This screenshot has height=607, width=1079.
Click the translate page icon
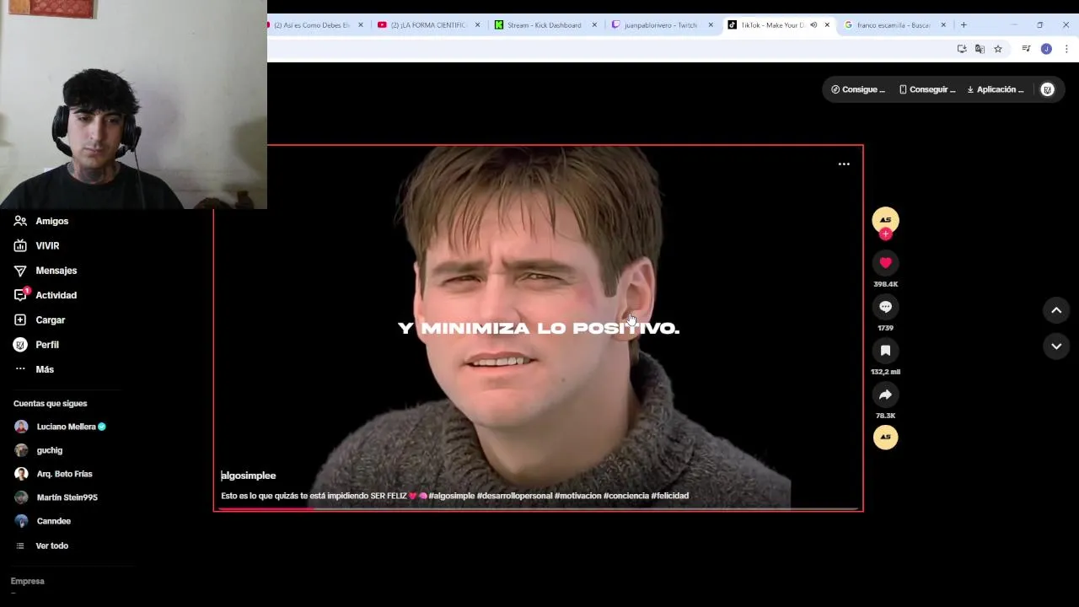point(980,49)
